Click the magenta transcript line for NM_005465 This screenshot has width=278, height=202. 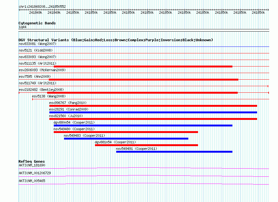[x=144, y=184]
